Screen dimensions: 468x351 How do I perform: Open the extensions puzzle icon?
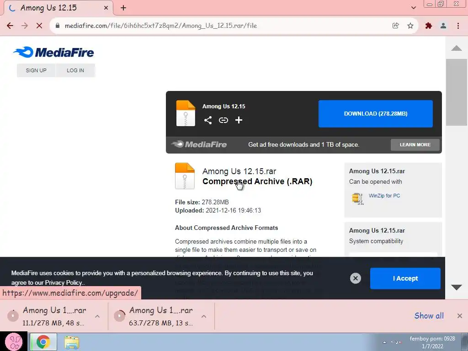429,26
